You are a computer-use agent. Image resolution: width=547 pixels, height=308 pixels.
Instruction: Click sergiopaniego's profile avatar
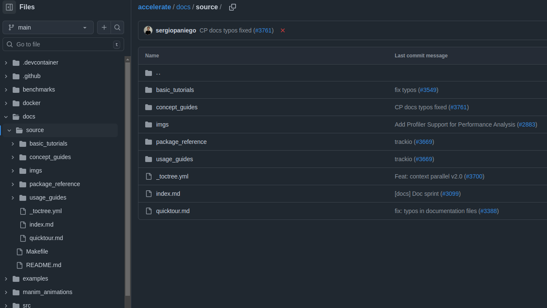148,30
